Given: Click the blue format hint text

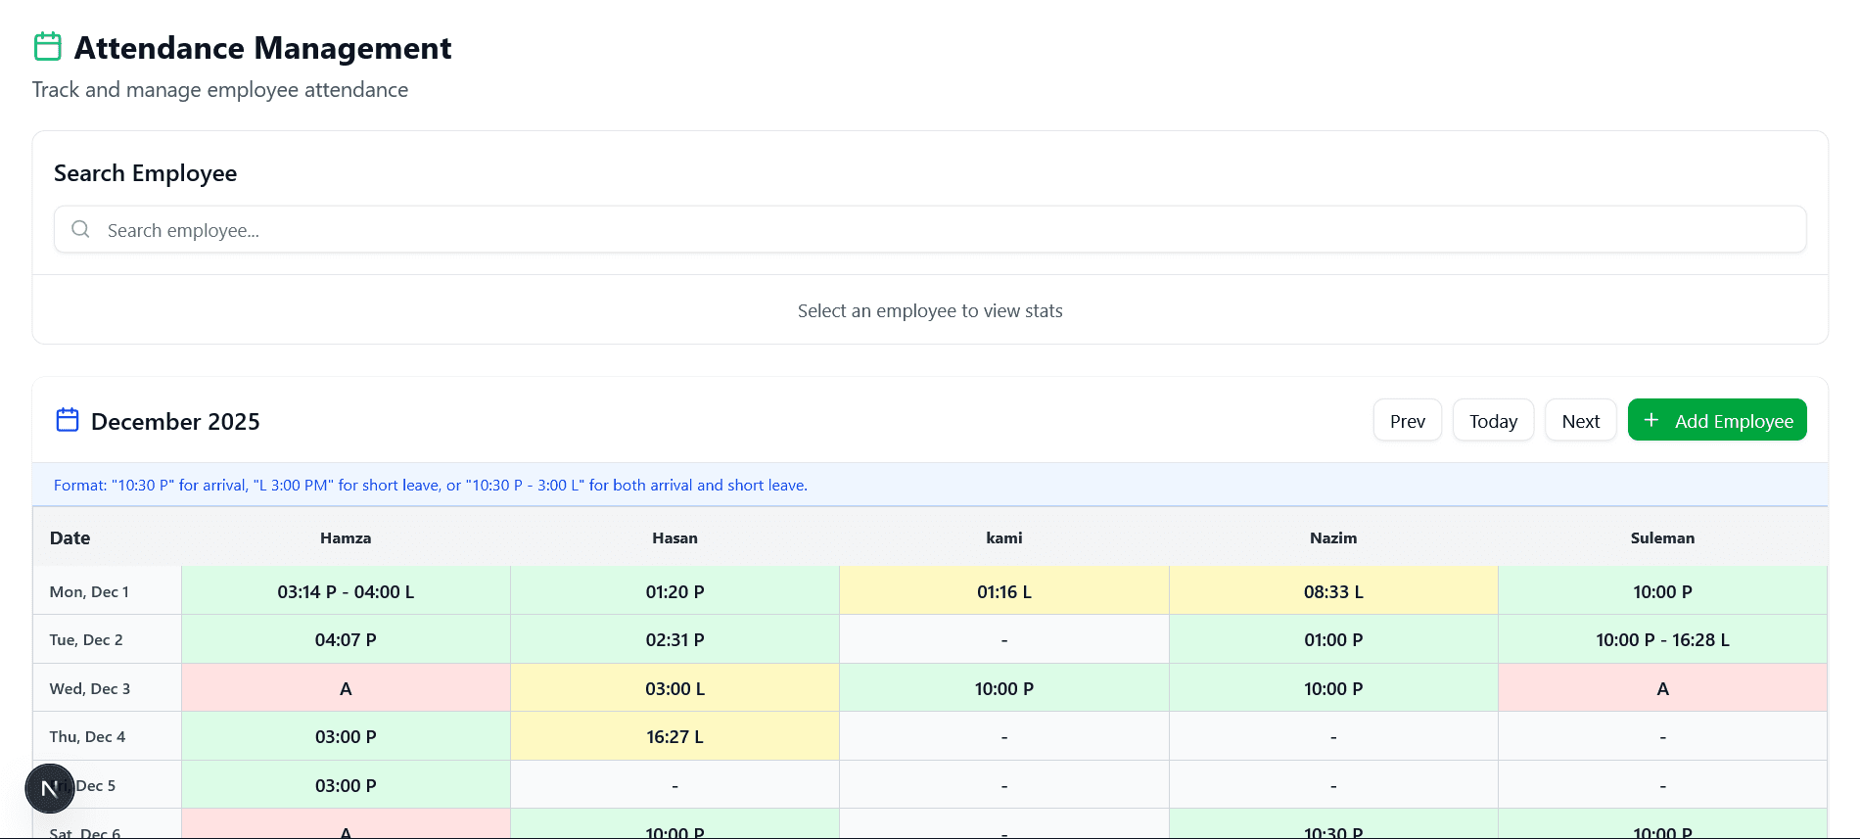Looking at the screenshot, I should tap(431, 485).
